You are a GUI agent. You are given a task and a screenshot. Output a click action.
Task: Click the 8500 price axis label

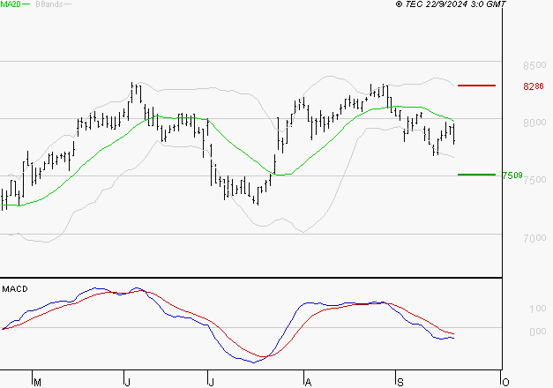coord(534,65)
